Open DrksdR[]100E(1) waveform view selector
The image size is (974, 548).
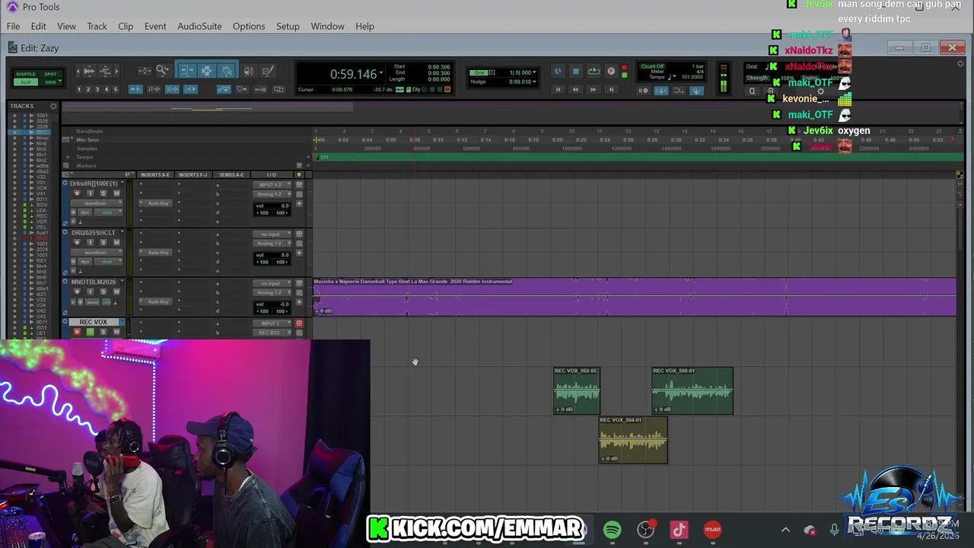[97, 203]
